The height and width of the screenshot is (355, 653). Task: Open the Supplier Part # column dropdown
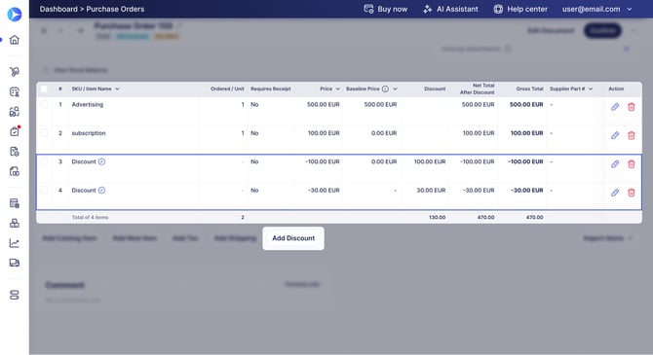coord(591,89)
